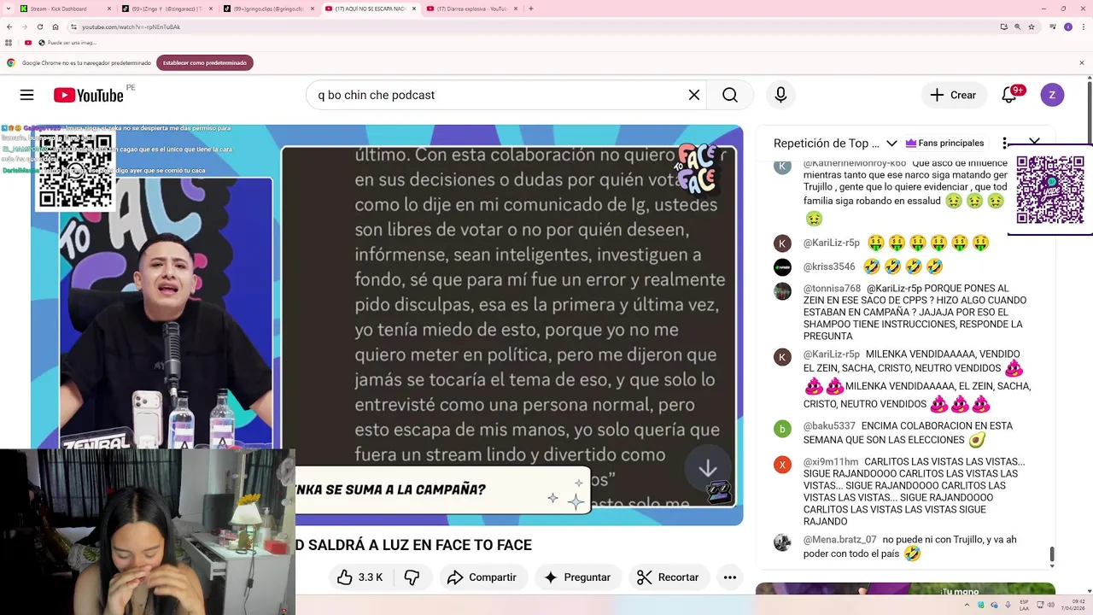Screen dimensions: 1093x615
Task: Switch to Diarrea explosiva YouTube tab
Action: pyautogui.click(x=471, y=9)
